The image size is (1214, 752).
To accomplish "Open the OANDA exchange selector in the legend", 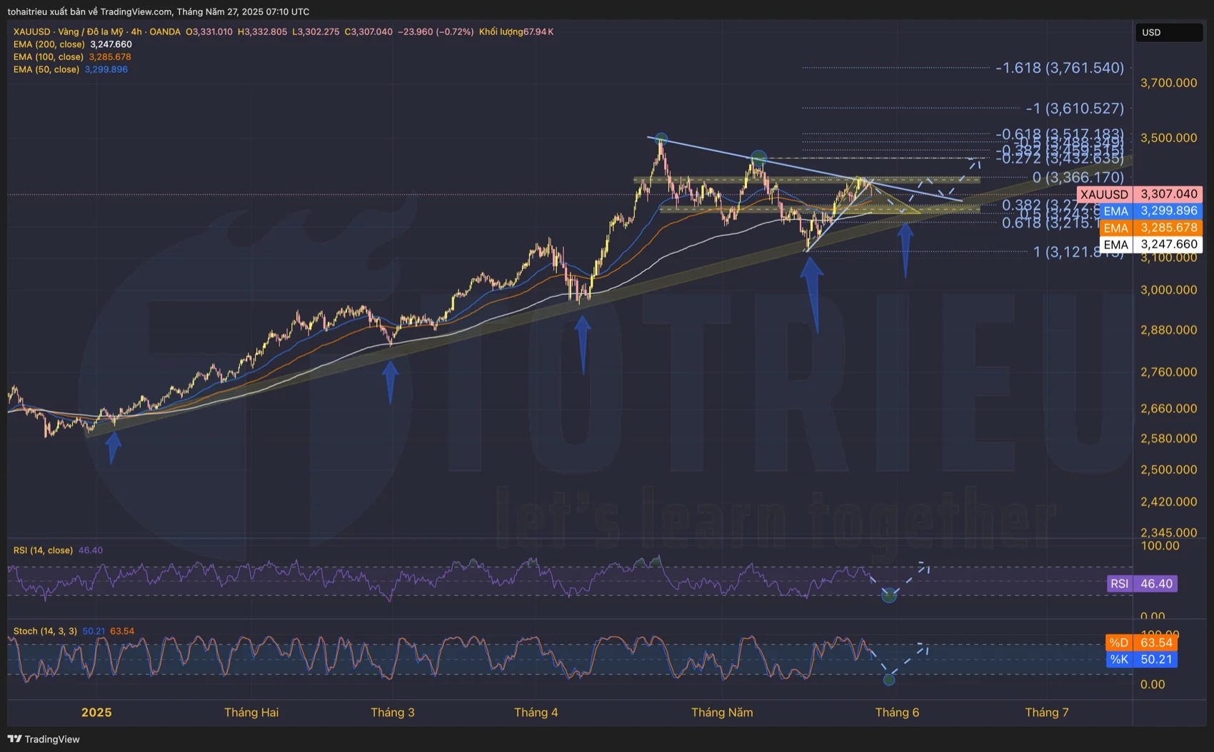I will [x=164, y=31].
